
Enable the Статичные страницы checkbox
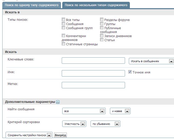pos(63,44)
